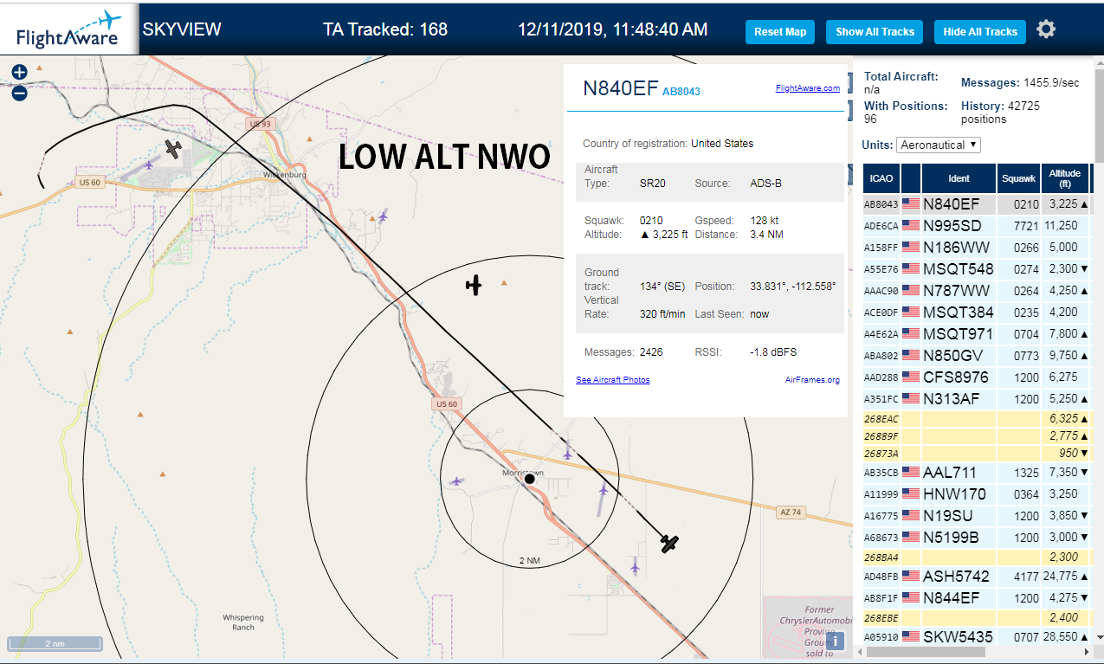The width and height of the screenshot is (1104, 664).
Task: Click the purple airport marker west of Morristown
Action: coord(456,480)
